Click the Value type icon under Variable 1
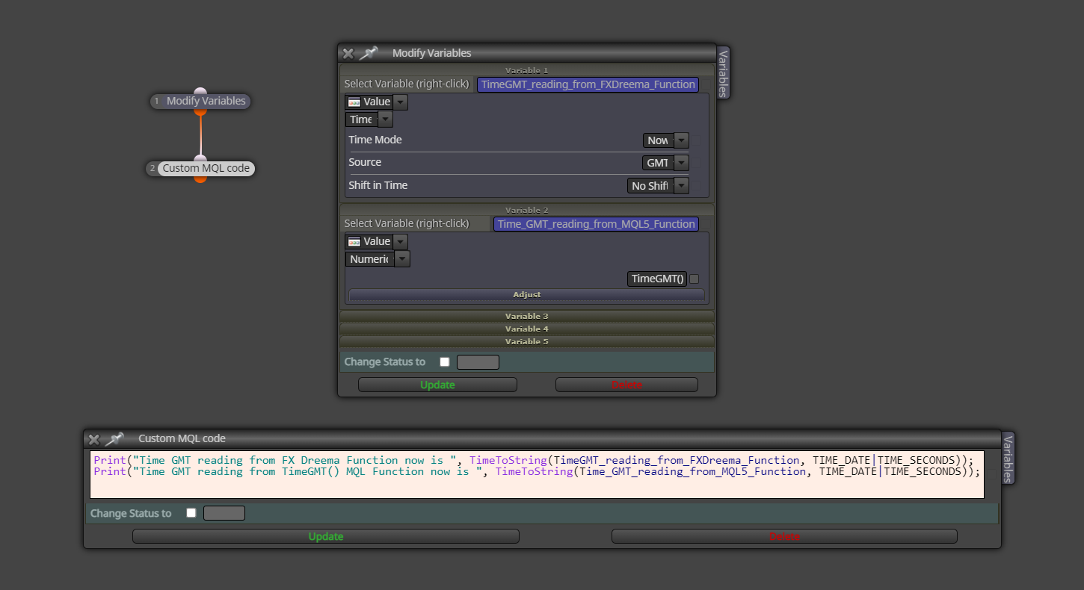Screen dimensions: 1084x590 click(x=354, y=102)
